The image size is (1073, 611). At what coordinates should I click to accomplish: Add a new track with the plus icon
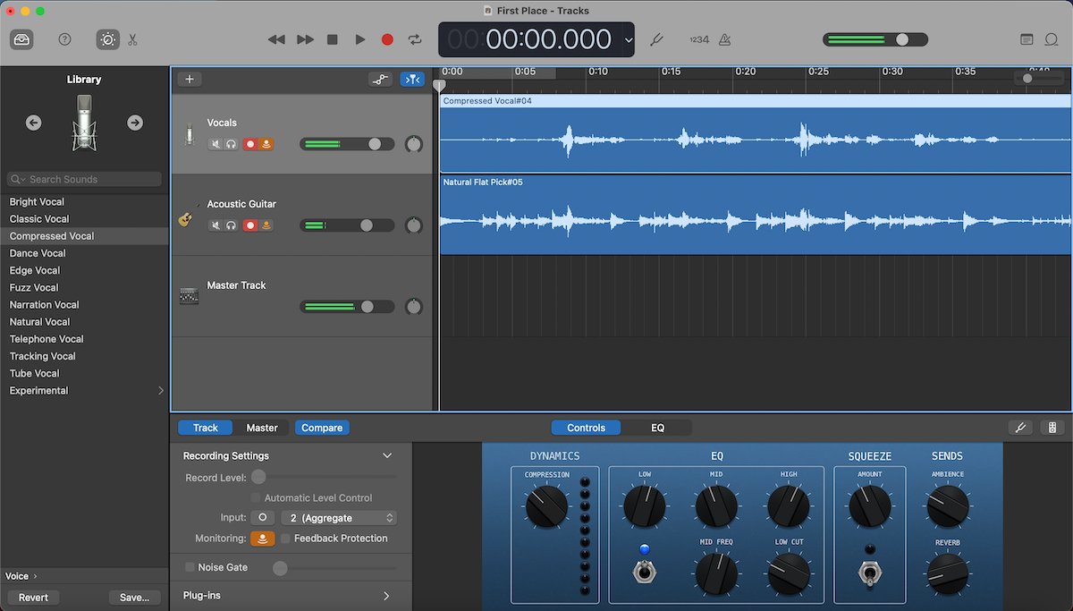189,79
